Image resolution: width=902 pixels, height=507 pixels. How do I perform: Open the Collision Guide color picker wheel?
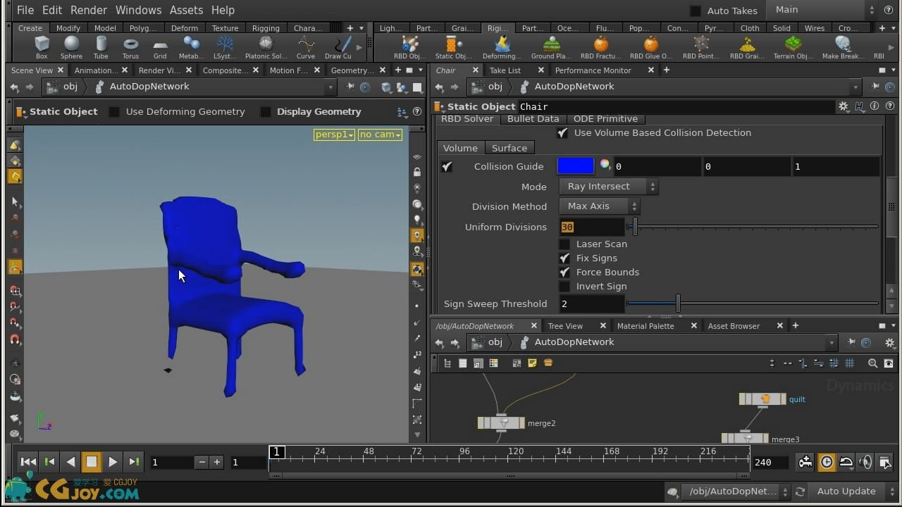(x=605, y=165)
